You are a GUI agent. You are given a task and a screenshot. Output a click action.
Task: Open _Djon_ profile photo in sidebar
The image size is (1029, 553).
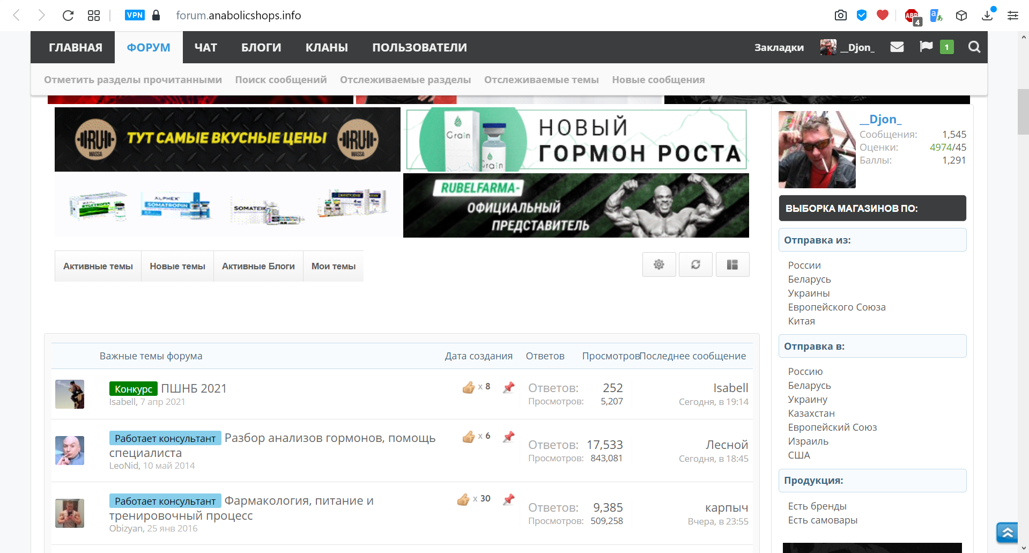coord(817,150)
